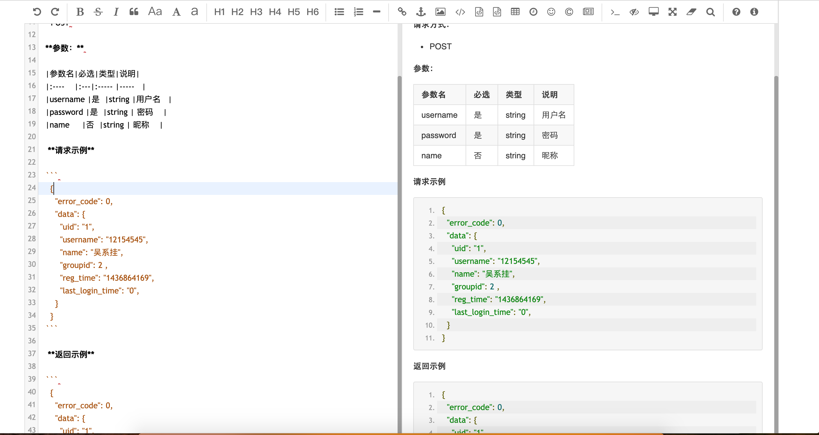Insert inline code tag

tap(460, 12)
